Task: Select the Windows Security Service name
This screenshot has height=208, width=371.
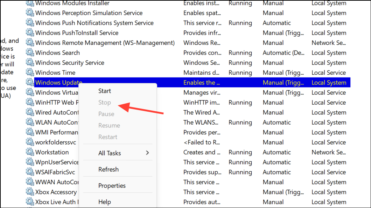Action: (70, 63)
